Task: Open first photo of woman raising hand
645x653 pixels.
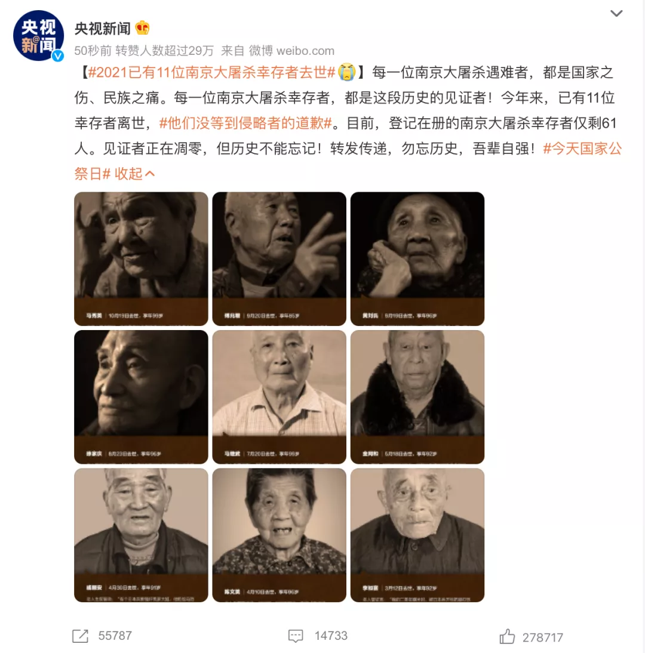Action: click(142, 258)
